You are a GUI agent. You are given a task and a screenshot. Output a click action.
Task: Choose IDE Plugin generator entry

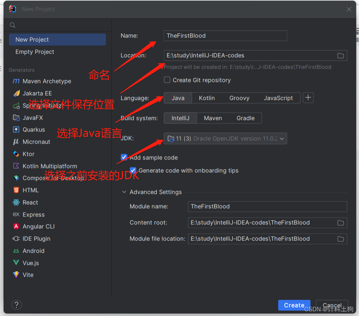click(x=57, y=238)
